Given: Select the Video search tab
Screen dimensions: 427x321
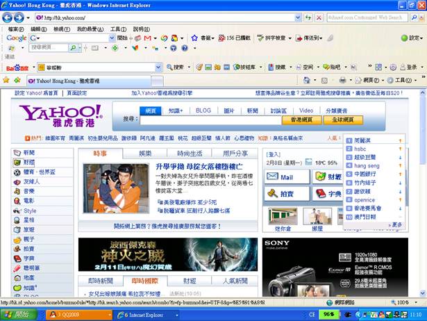Looking at the screenshot, I should click(306, 110).
